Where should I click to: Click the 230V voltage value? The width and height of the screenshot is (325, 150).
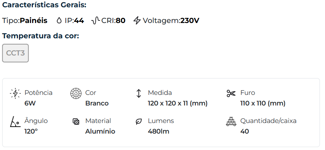(190, 20)
